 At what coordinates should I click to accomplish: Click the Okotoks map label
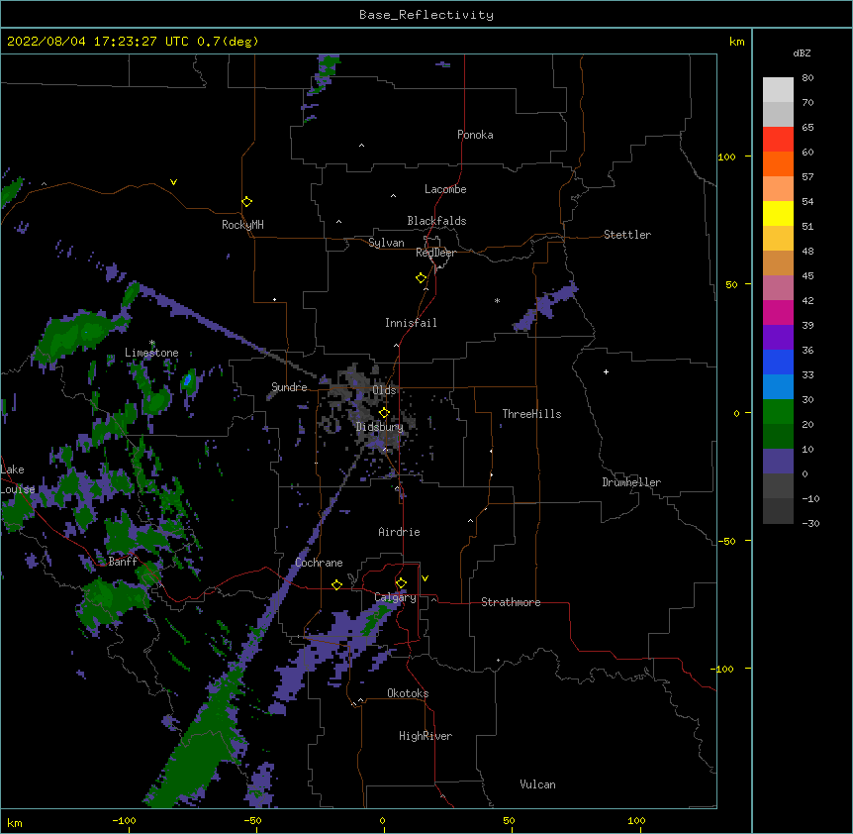pyautogui.click(x=408, y=693)
